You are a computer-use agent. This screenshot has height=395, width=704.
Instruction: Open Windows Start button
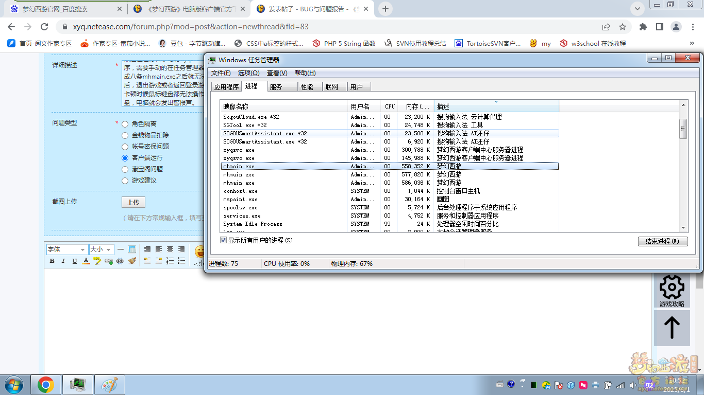coord(13,385)
